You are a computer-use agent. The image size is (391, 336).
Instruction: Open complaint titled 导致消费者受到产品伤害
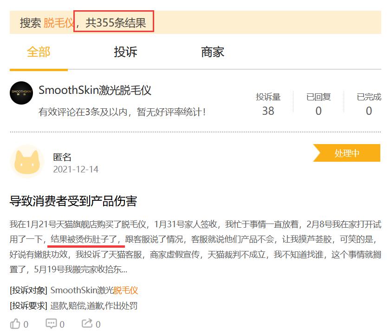point(73,201)
